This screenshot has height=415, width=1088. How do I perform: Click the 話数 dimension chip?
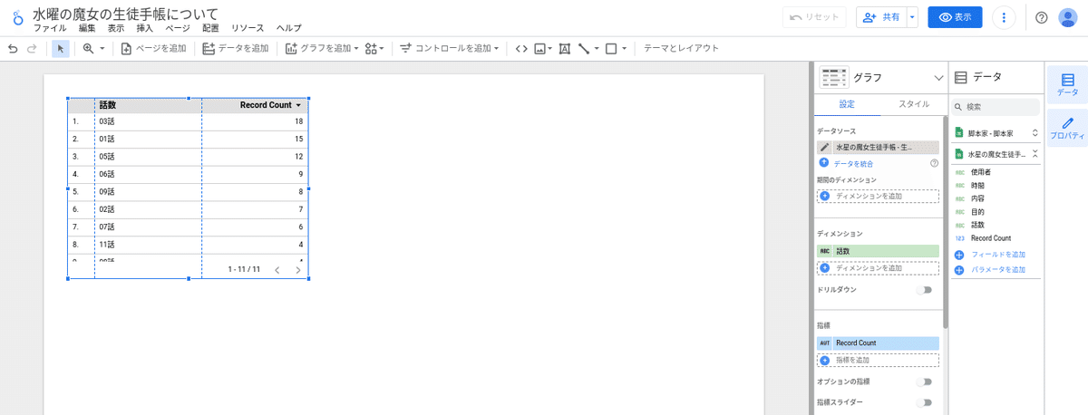pyautogui.click(x=878, y=251)
